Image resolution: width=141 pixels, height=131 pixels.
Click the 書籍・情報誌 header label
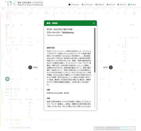tap(52, 23)
